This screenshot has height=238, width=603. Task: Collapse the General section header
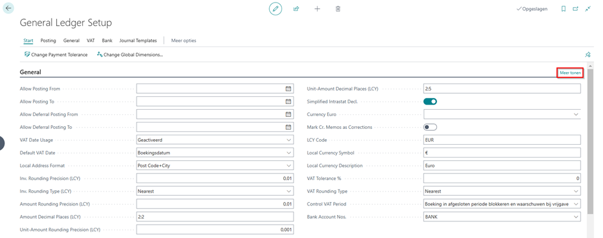click(31, 72)
